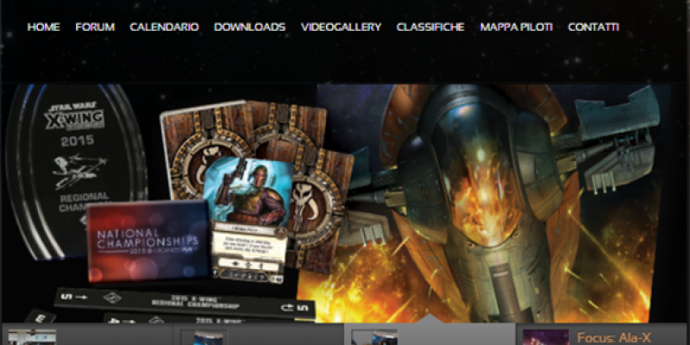The height and width of the screenshot is (345, 690).
Task: Select the second slide thumbnail in the strip
Action: click(204, 337)
